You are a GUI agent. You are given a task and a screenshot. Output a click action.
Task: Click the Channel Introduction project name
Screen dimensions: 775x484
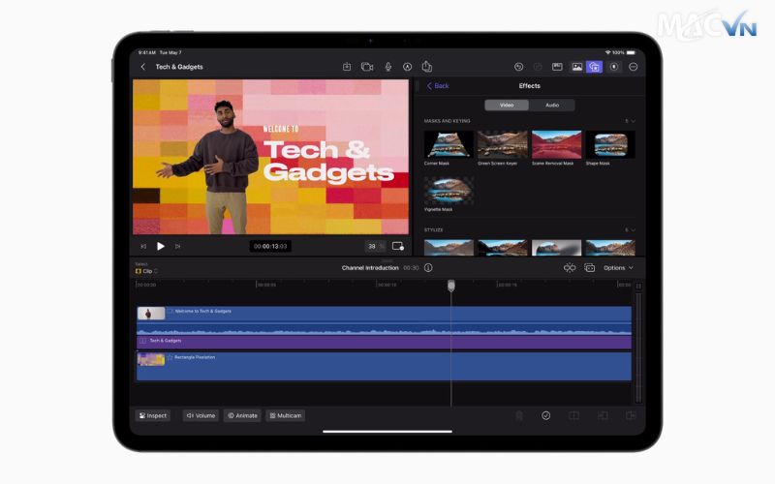[370, 268]
